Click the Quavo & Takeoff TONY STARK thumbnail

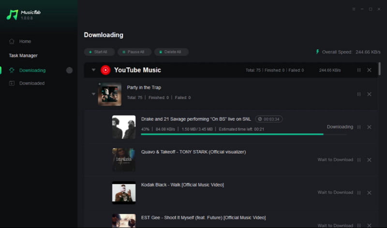coord(124,160)
